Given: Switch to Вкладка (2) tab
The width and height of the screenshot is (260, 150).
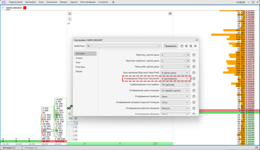Looking at the screenshot, I should click(31, 147).
